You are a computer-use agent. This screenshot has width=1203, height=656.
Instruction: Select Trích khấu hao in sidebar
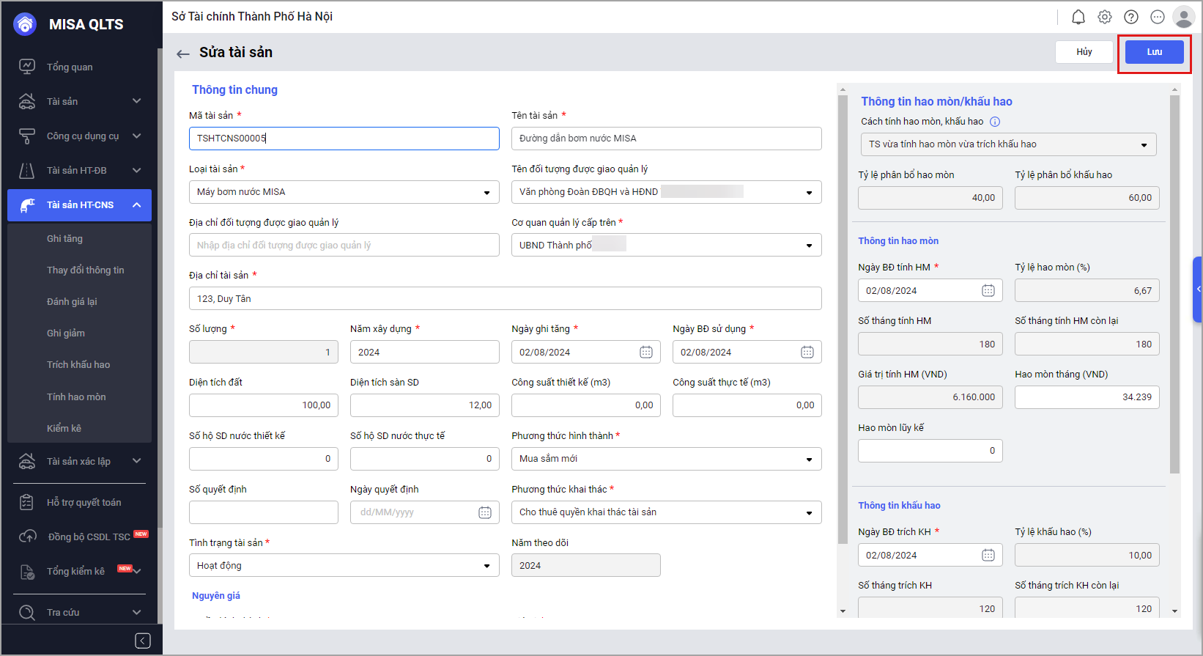pos(78,365)
